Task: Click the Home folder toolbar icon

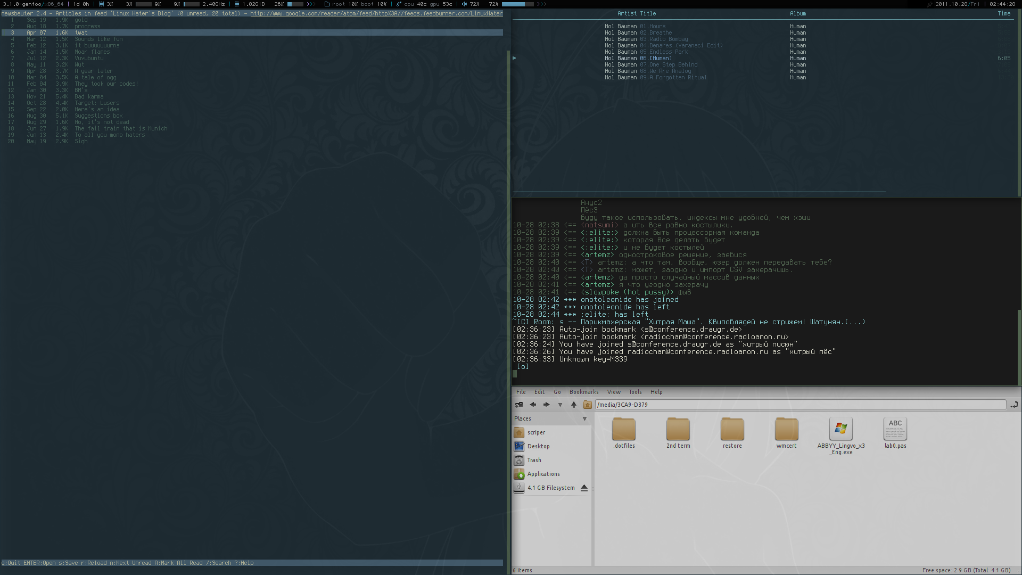Action: [x=588, y=405]
